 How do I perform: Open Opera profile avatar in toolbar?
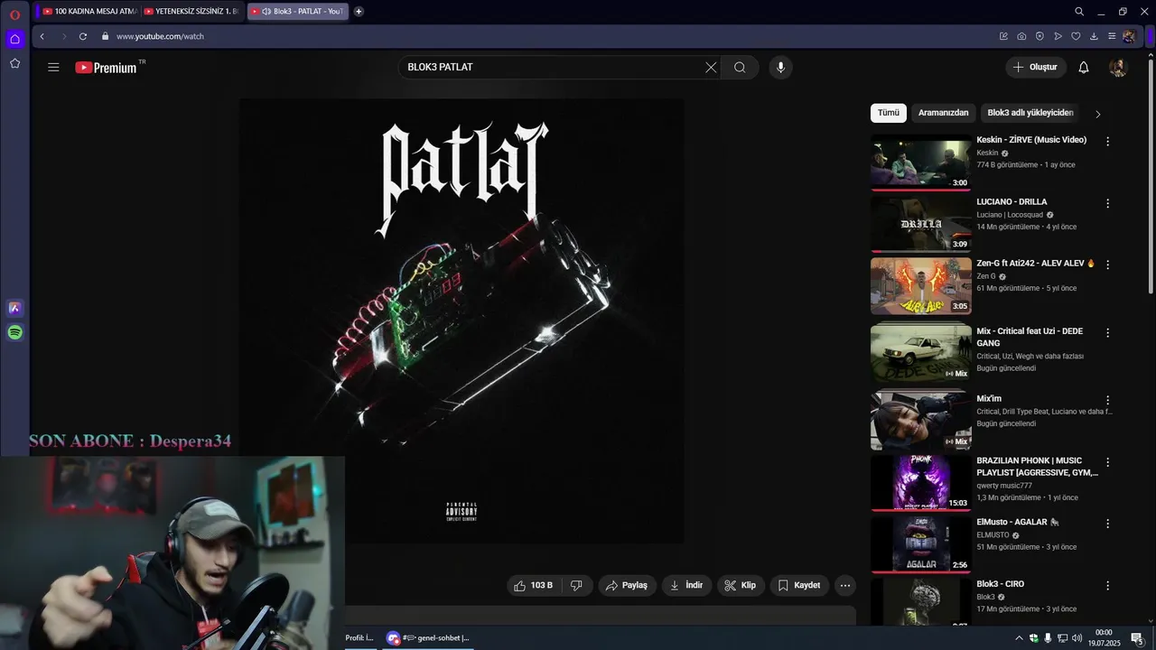pos(1129,36)
